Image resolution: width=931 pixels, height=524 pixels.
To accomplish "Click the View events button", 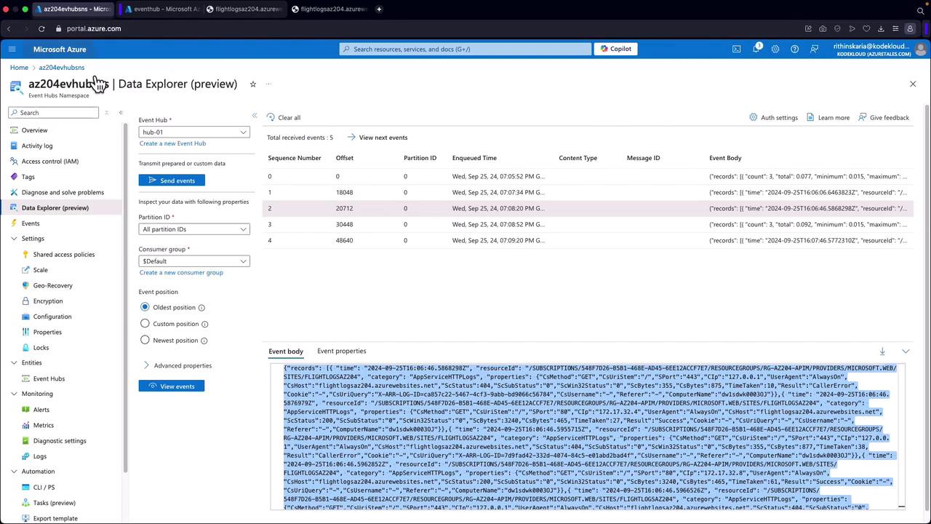I will pos(172,386).
